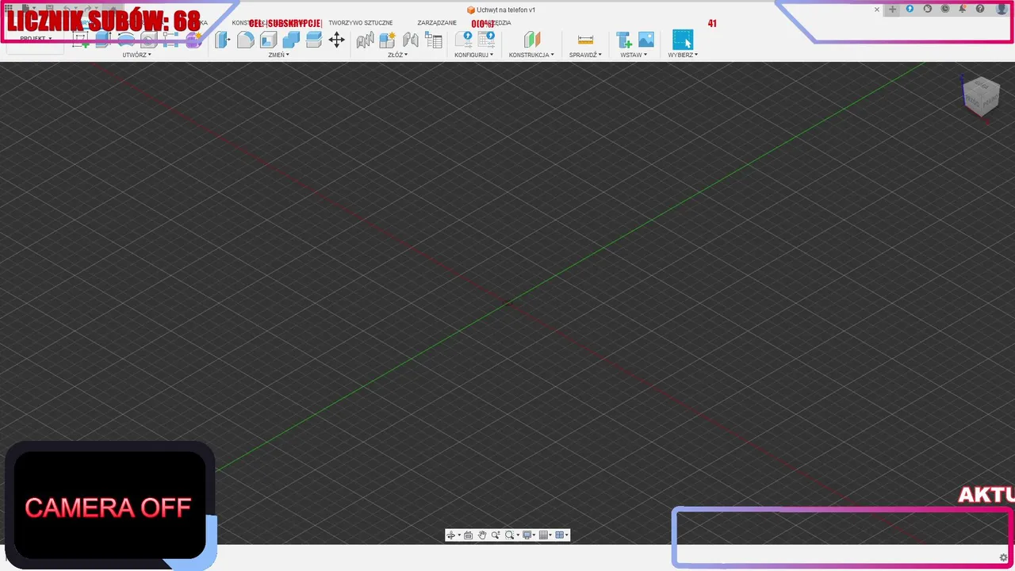
Task: Expand the WSTAW dropdown menu
Action: tap(634, 55)
